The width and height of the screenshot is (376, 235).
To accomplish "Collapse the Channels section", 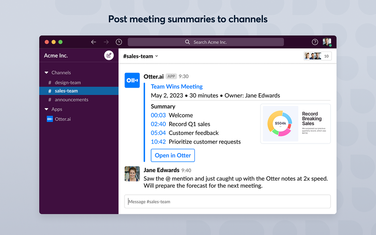I will click(x=46, y=73).
